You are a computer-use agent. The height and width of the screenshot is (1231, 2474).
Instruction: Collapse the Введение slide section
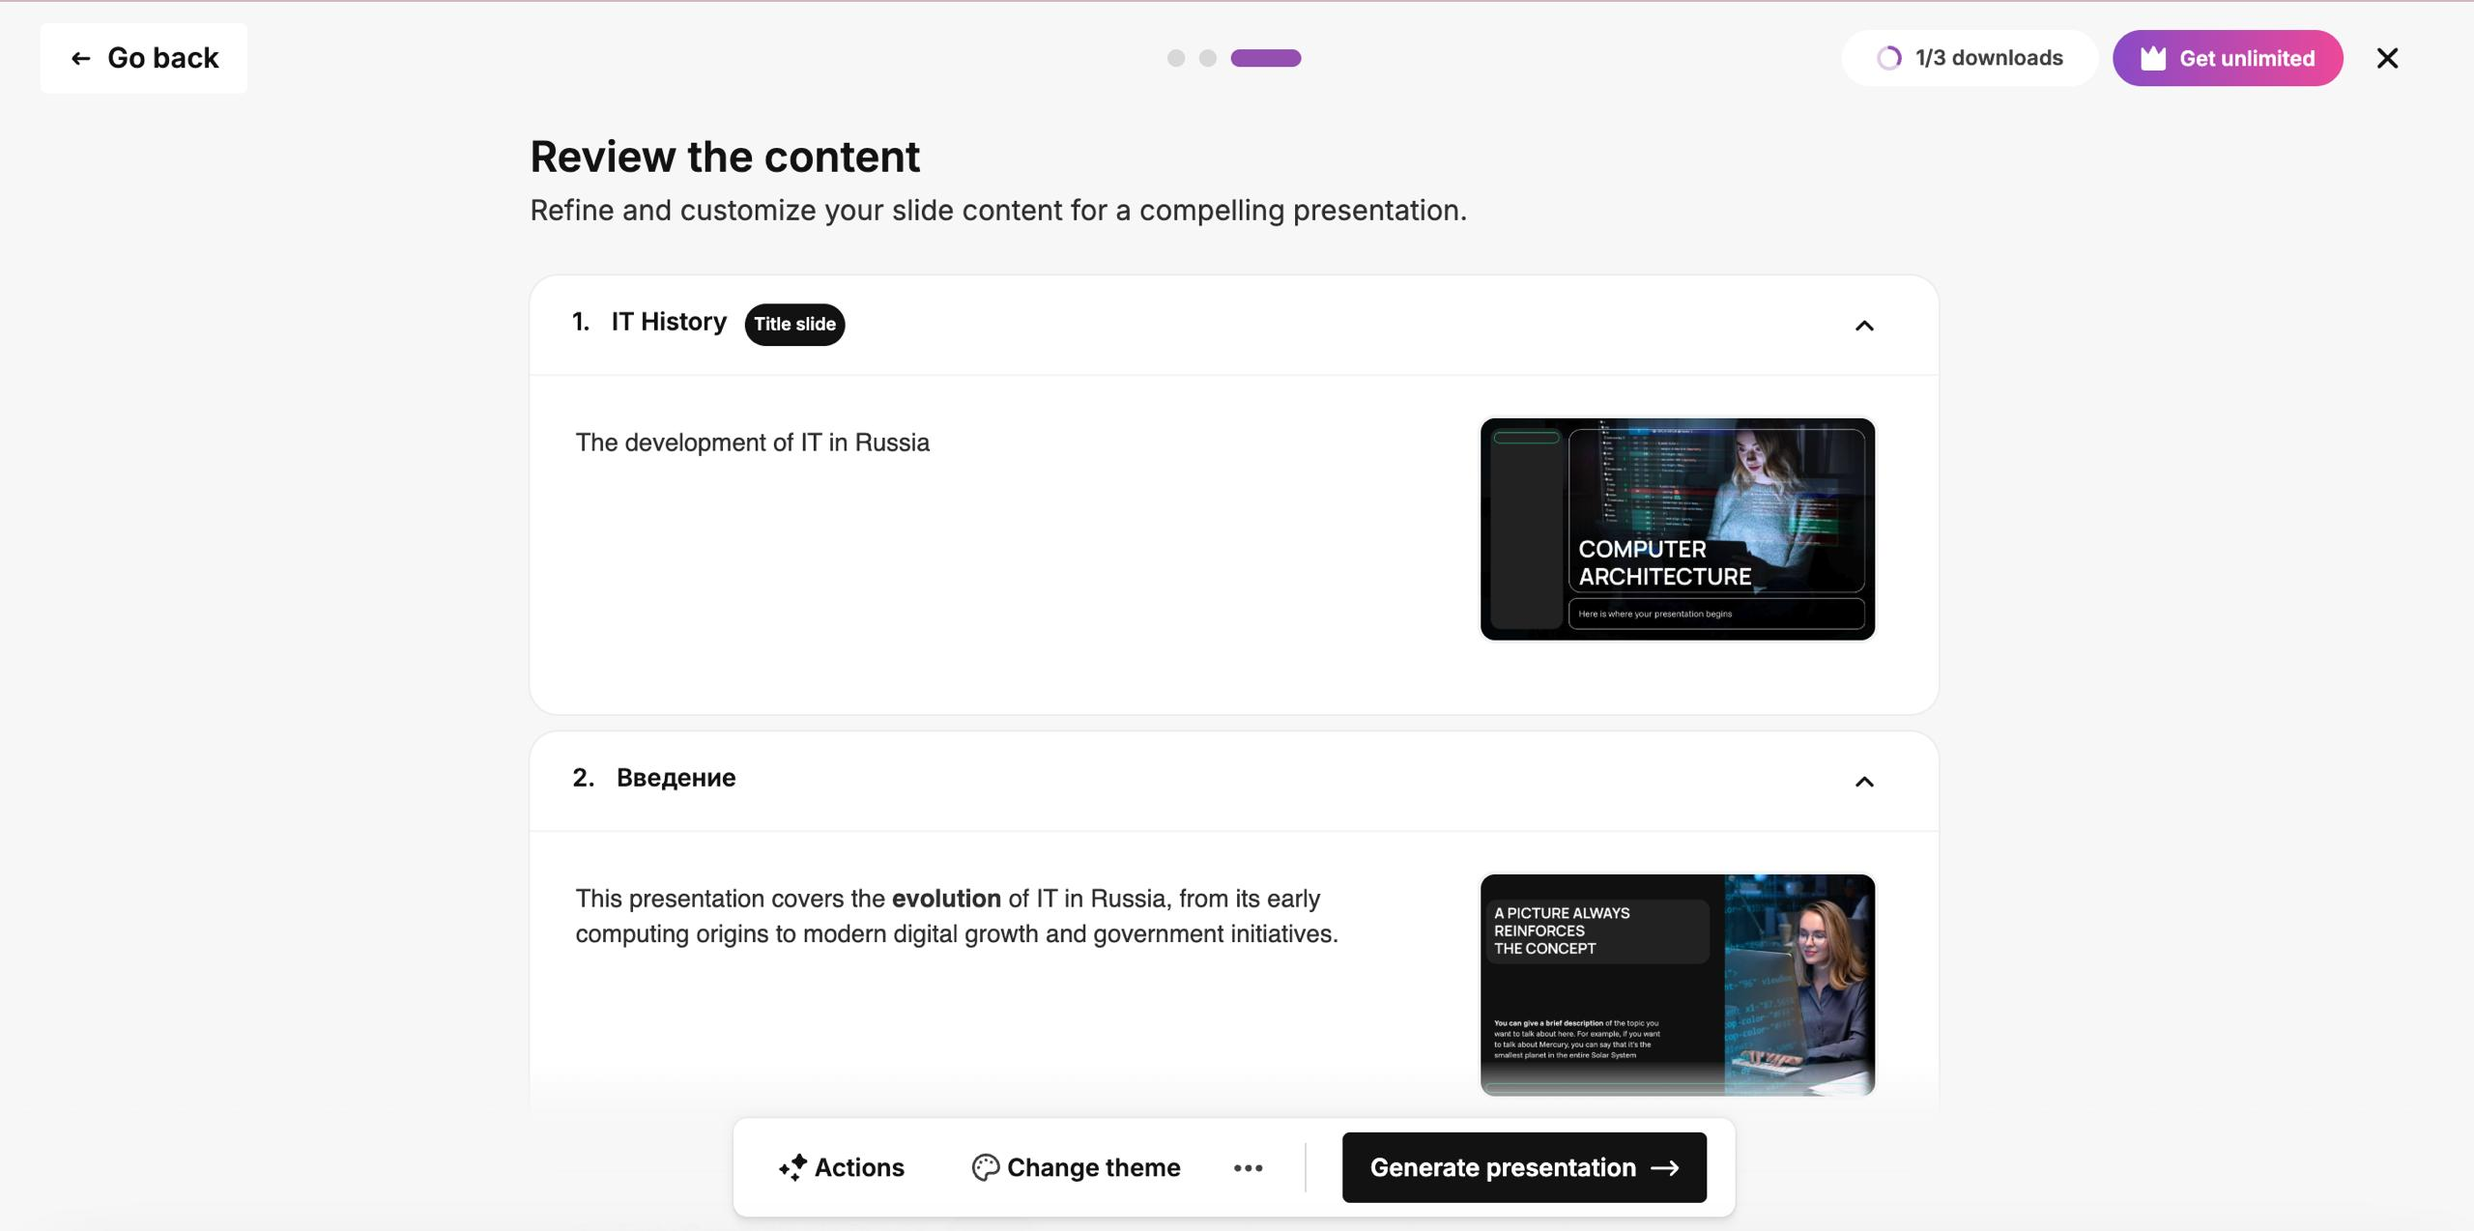[x=1863, y=782]
